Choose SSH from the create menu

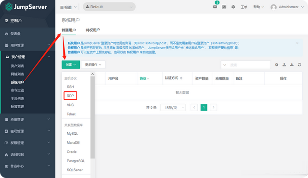[x=70, y=87]
